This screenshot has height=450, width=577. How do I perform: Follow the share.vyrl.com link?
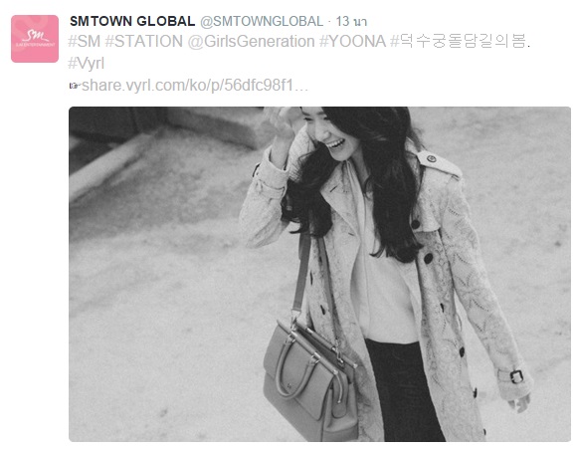click(195, 85)
